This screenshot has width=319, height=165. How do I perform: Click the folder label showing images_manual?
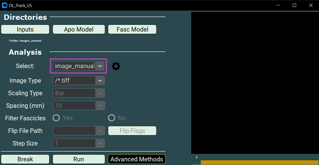coord(25,40)
